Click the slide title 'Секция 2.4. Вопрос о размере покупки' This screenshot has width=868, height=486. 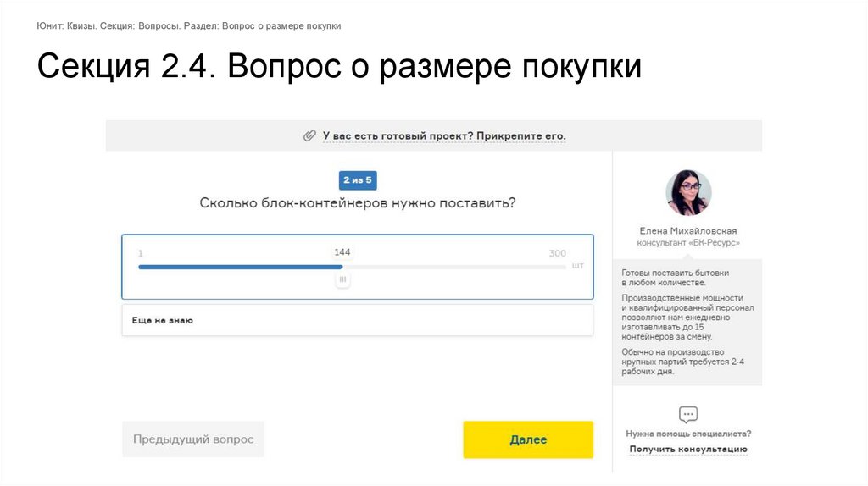[x=339, y=68]
